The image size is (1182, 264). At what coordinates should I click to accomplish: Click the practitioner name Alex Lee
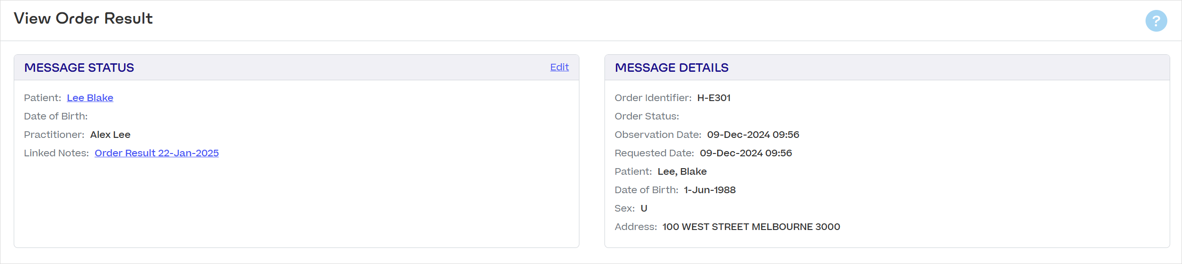(110, 135)
